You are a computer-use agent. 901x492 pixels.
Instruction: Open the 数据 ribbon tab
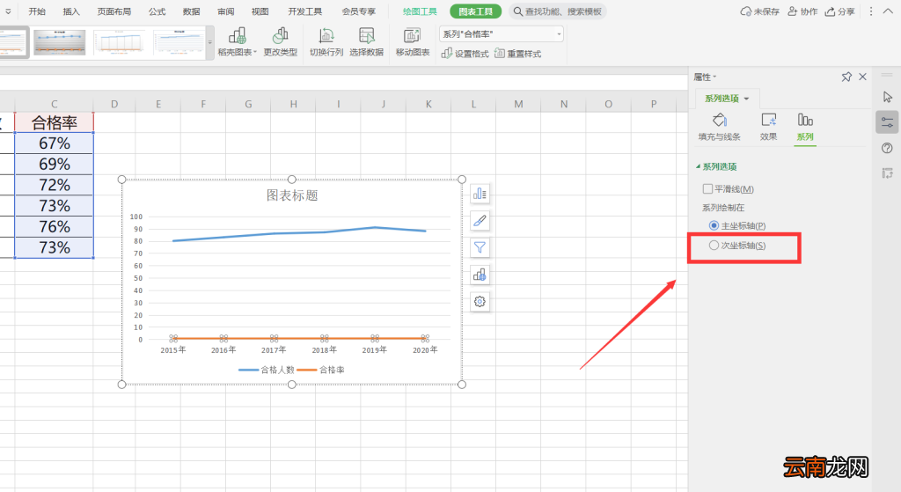(191, 11)
